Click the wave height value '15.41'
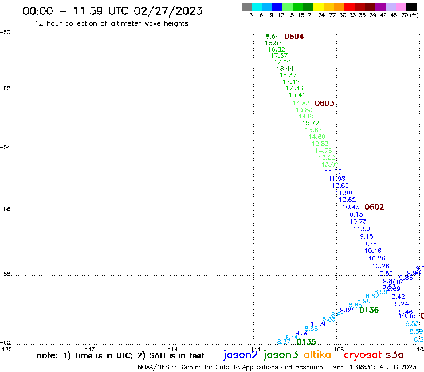The height and width of the screenshot is (372, 424). click(297, 95)
